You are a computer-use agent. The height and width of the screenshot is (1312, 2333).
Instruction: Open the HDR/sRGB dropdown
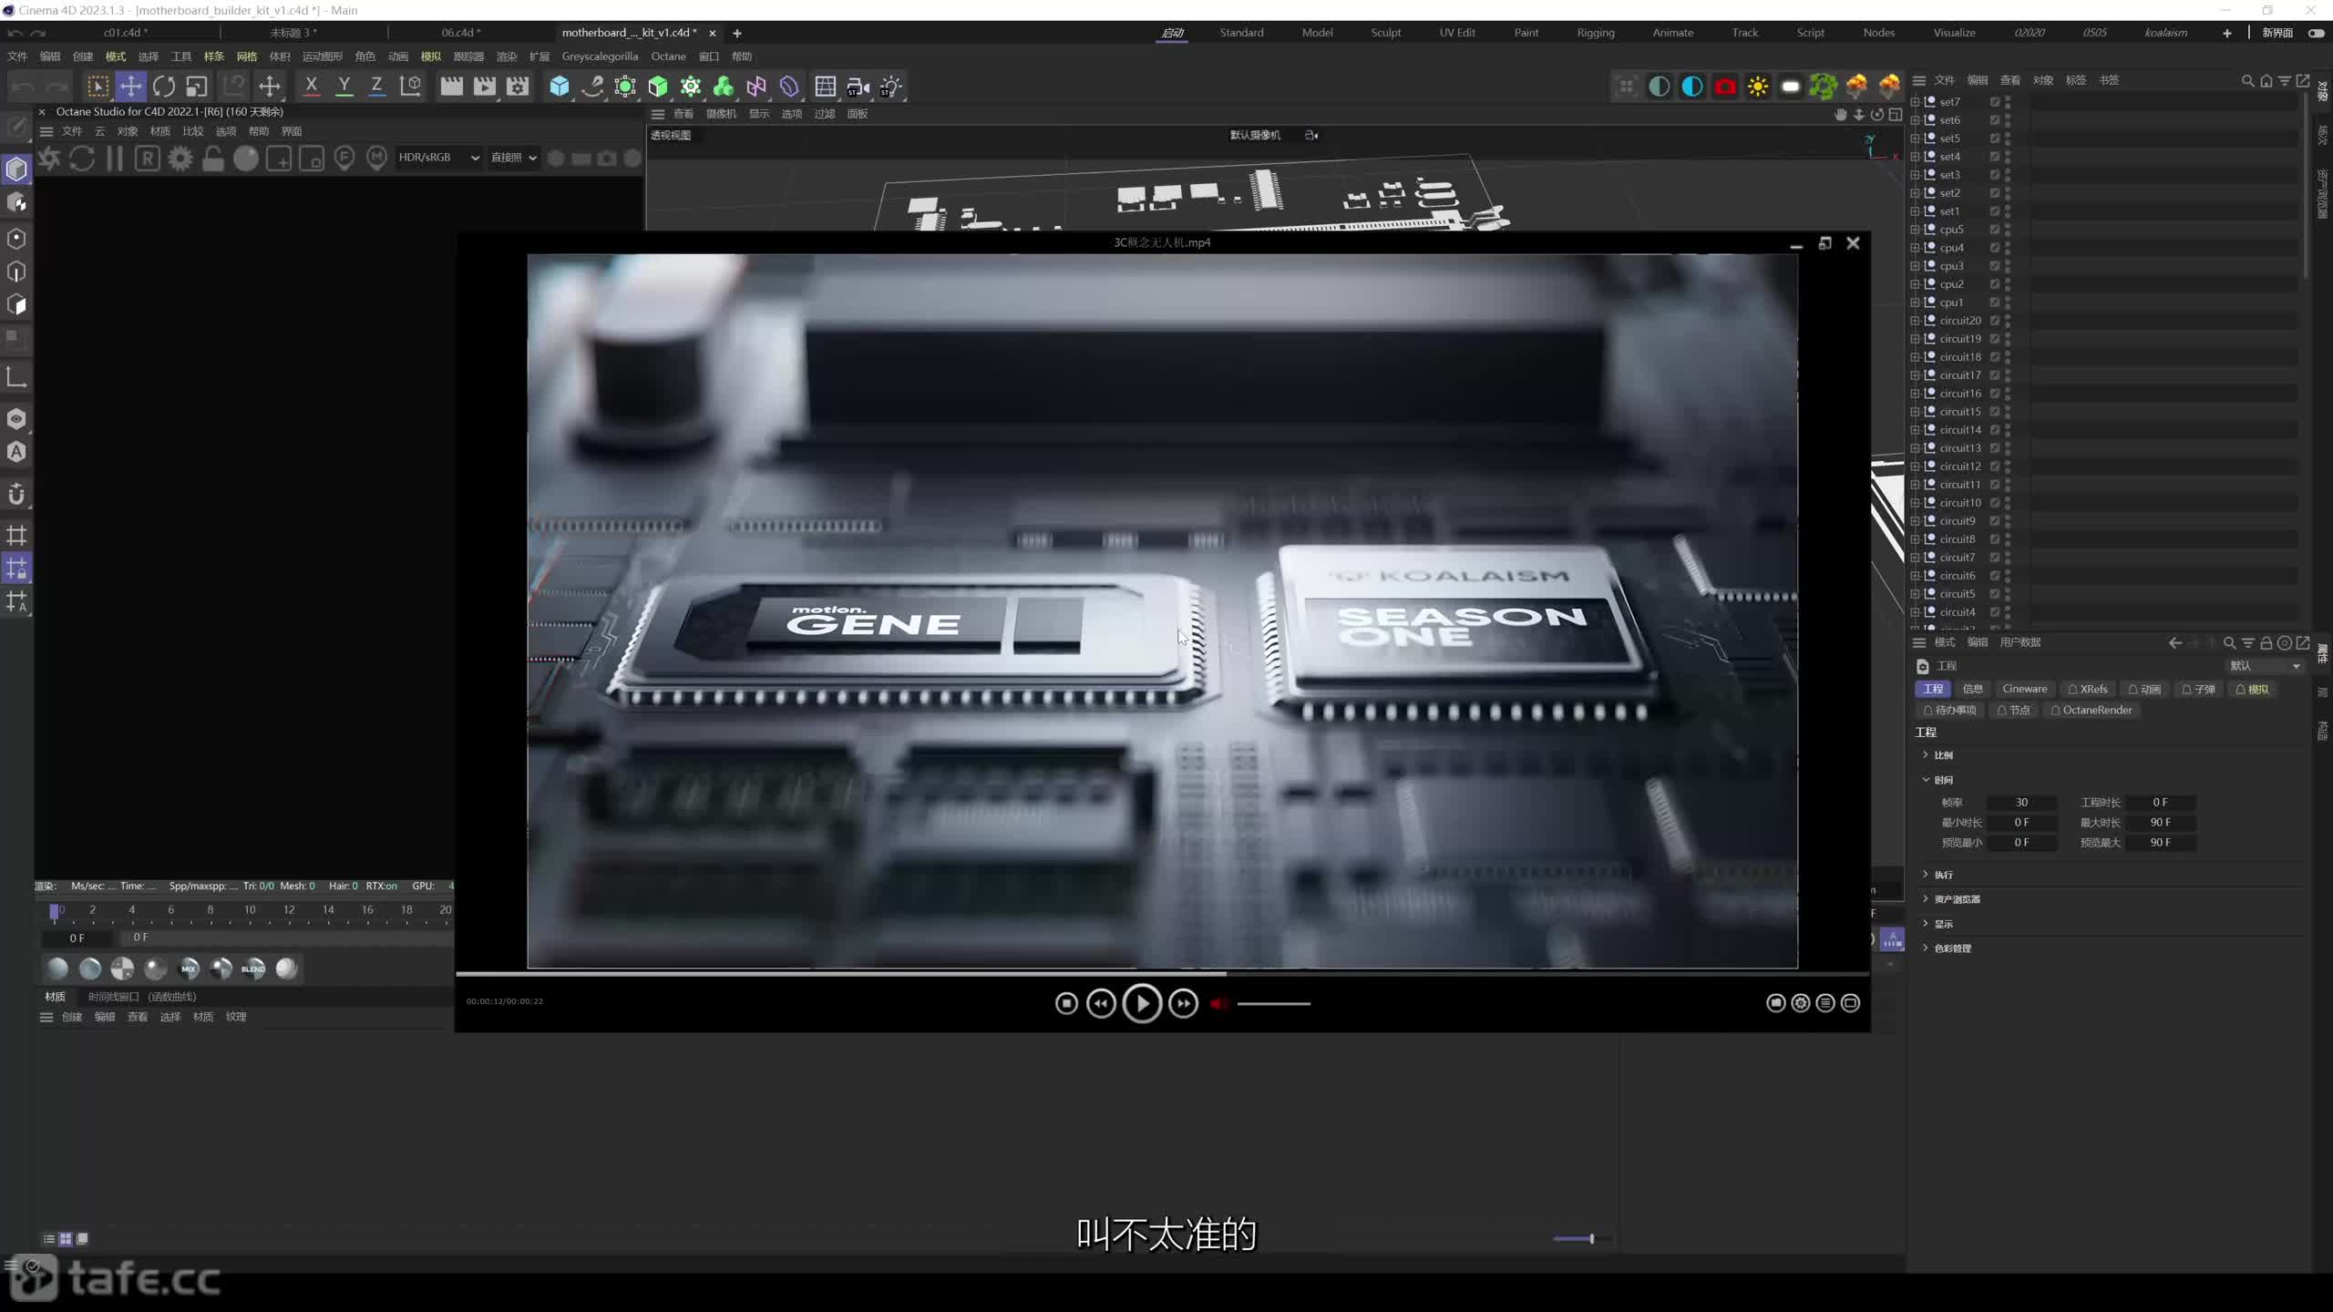tap(438, 158)
